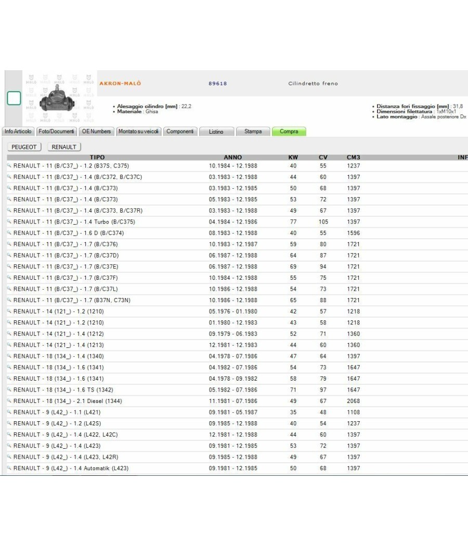
Task: Click the TIPO column header
Action: pyautogui.click(x=97, y=158)
